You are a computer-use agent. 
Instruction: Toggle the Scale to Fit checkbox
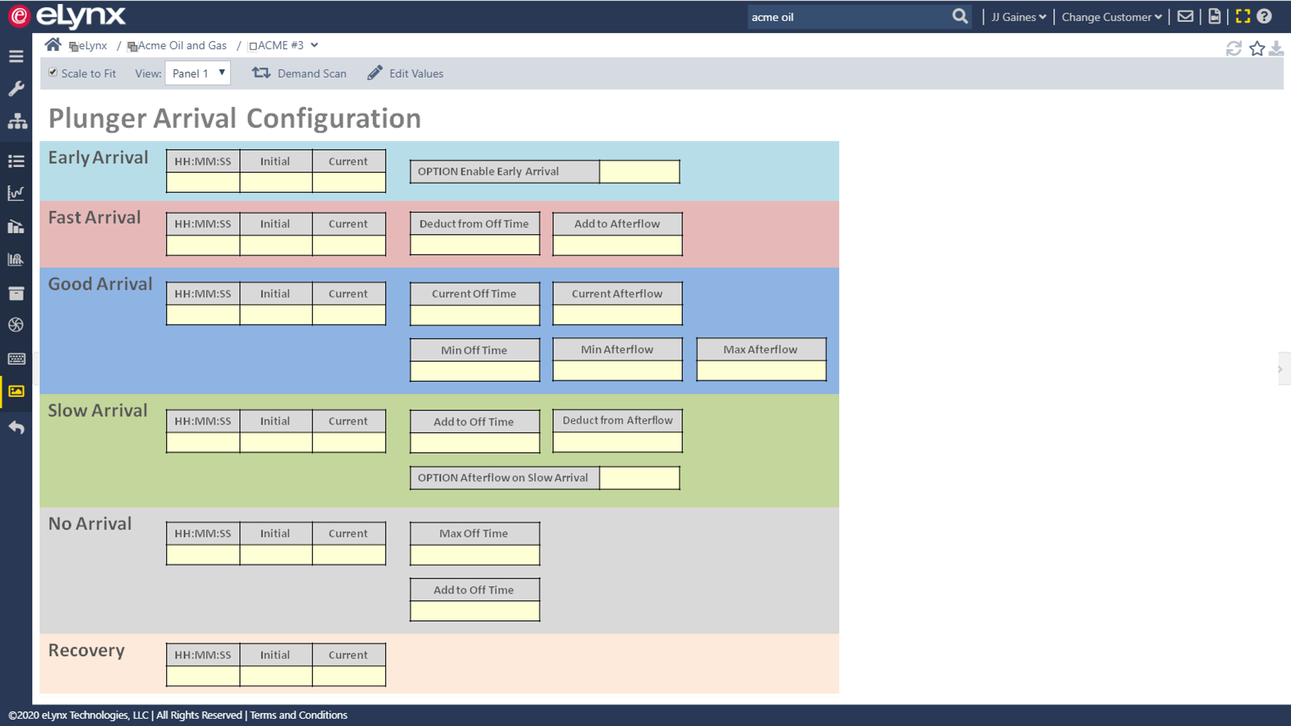(53, 72)
